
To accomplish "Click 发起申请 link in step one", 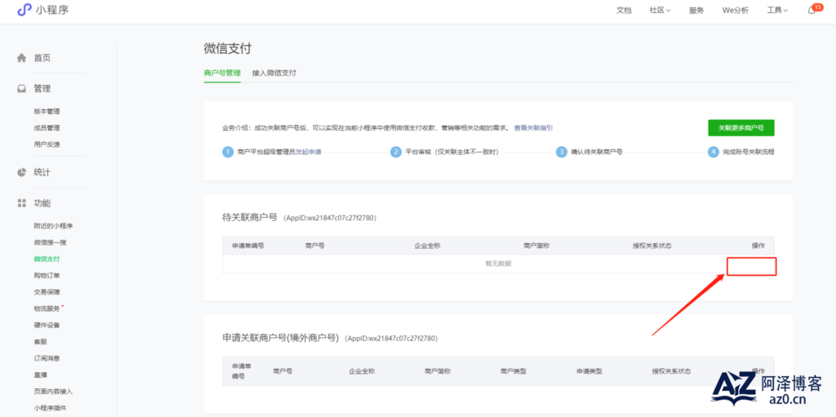I will [x=309, y=152].
